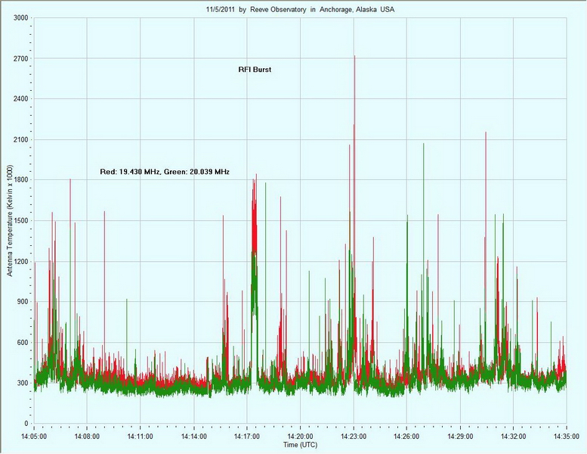Click the Red/Green frequency legend text
This screenshot has height=454, width=587.
pyautogui.click(x=165, y=172)
